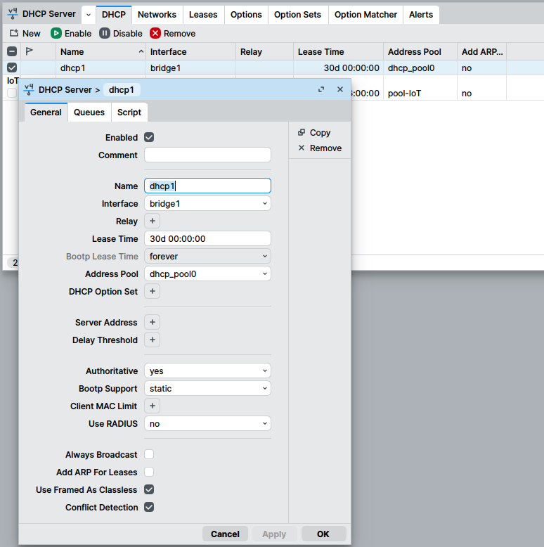The image size is (544, 547).
Task: Click the red Remove icon in toolbar
Action: click(x=155, y=33)
